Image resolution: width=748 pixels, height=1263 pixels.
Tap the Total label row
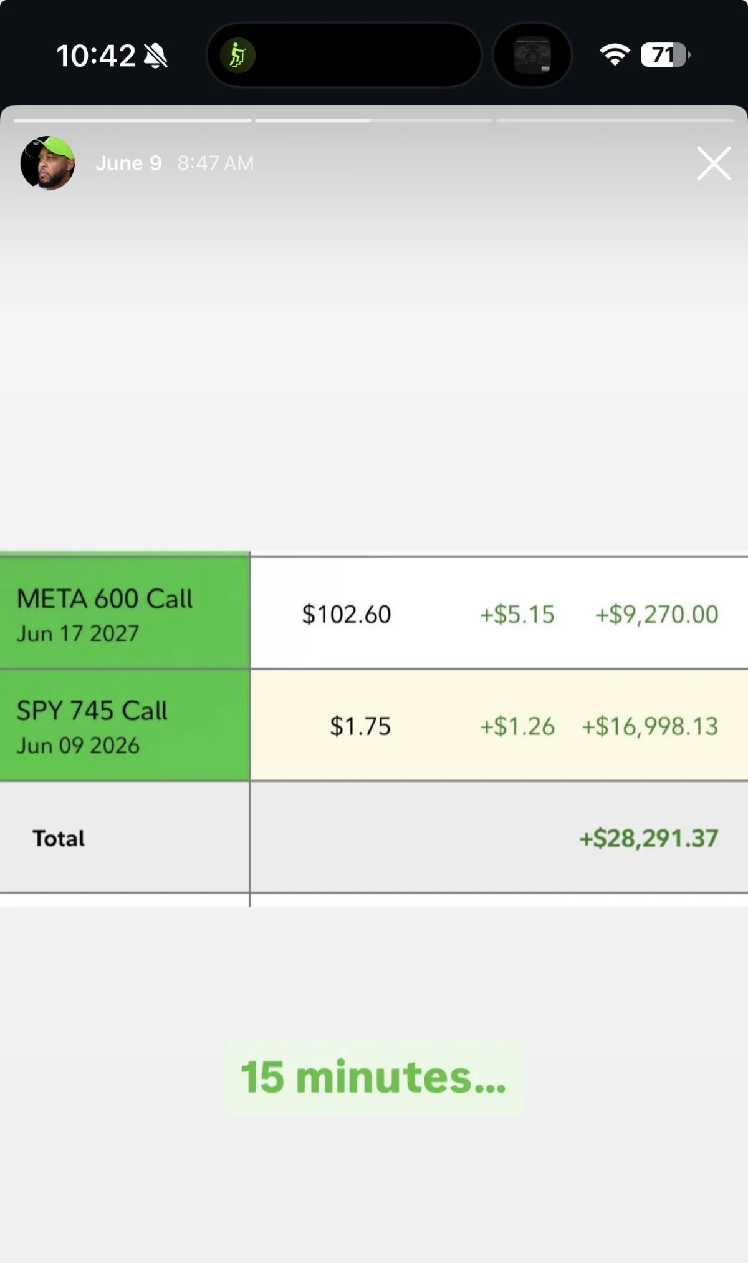point(374,837)
